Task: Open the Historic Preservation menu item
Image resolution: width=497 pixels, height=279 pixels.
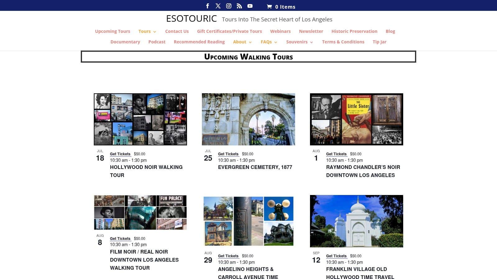Action: [354, 31]
